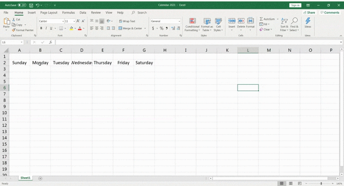Set Bottom Align vertical alignment
Viewport: 344px width, 186px height.
tap(102, 21)
